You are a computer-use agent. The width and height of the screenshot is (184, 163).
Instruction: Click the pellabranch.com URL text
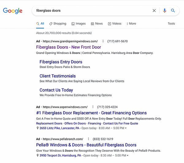(x=63, y=139)
